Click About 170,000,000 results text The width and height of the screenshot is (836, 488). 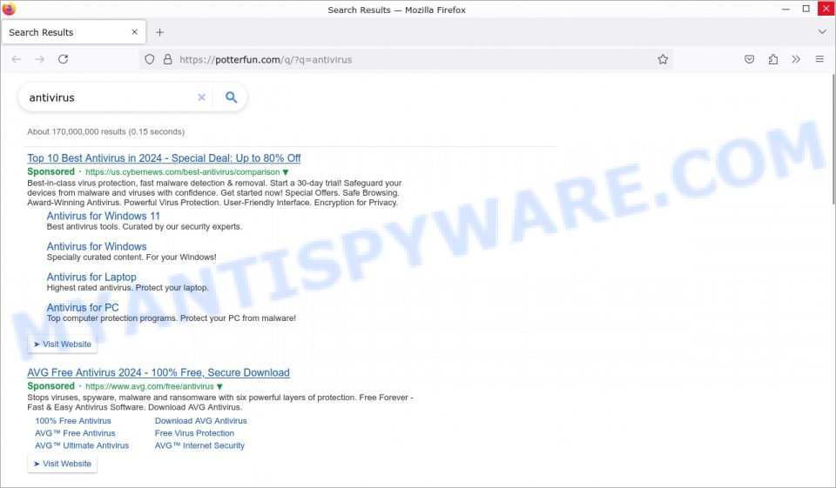[x=105, y=131]
